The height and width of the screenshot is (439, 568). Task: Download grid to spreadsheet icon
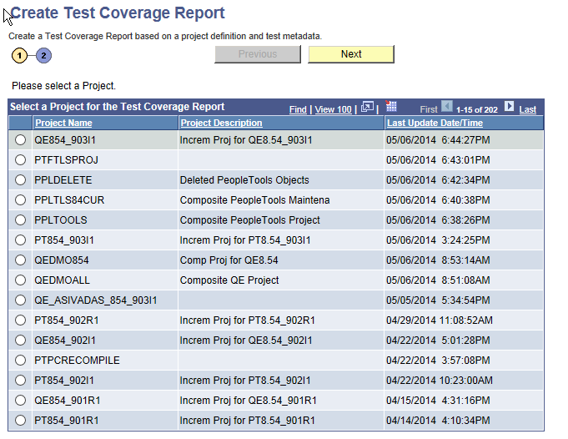[391, 106]
